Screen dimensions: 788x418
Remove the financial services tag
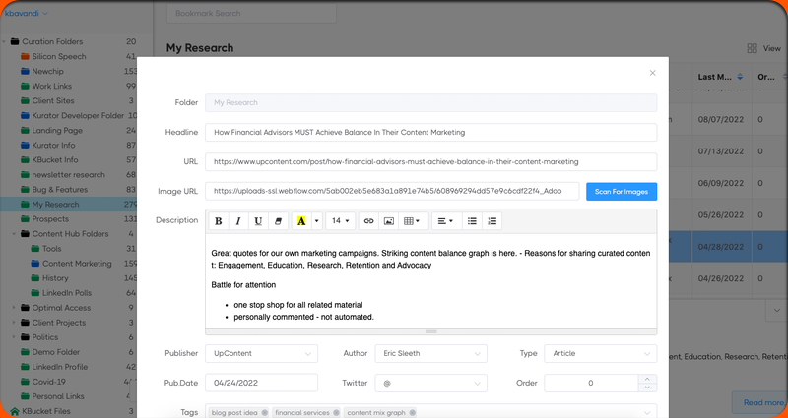click(x=336, y=413)
